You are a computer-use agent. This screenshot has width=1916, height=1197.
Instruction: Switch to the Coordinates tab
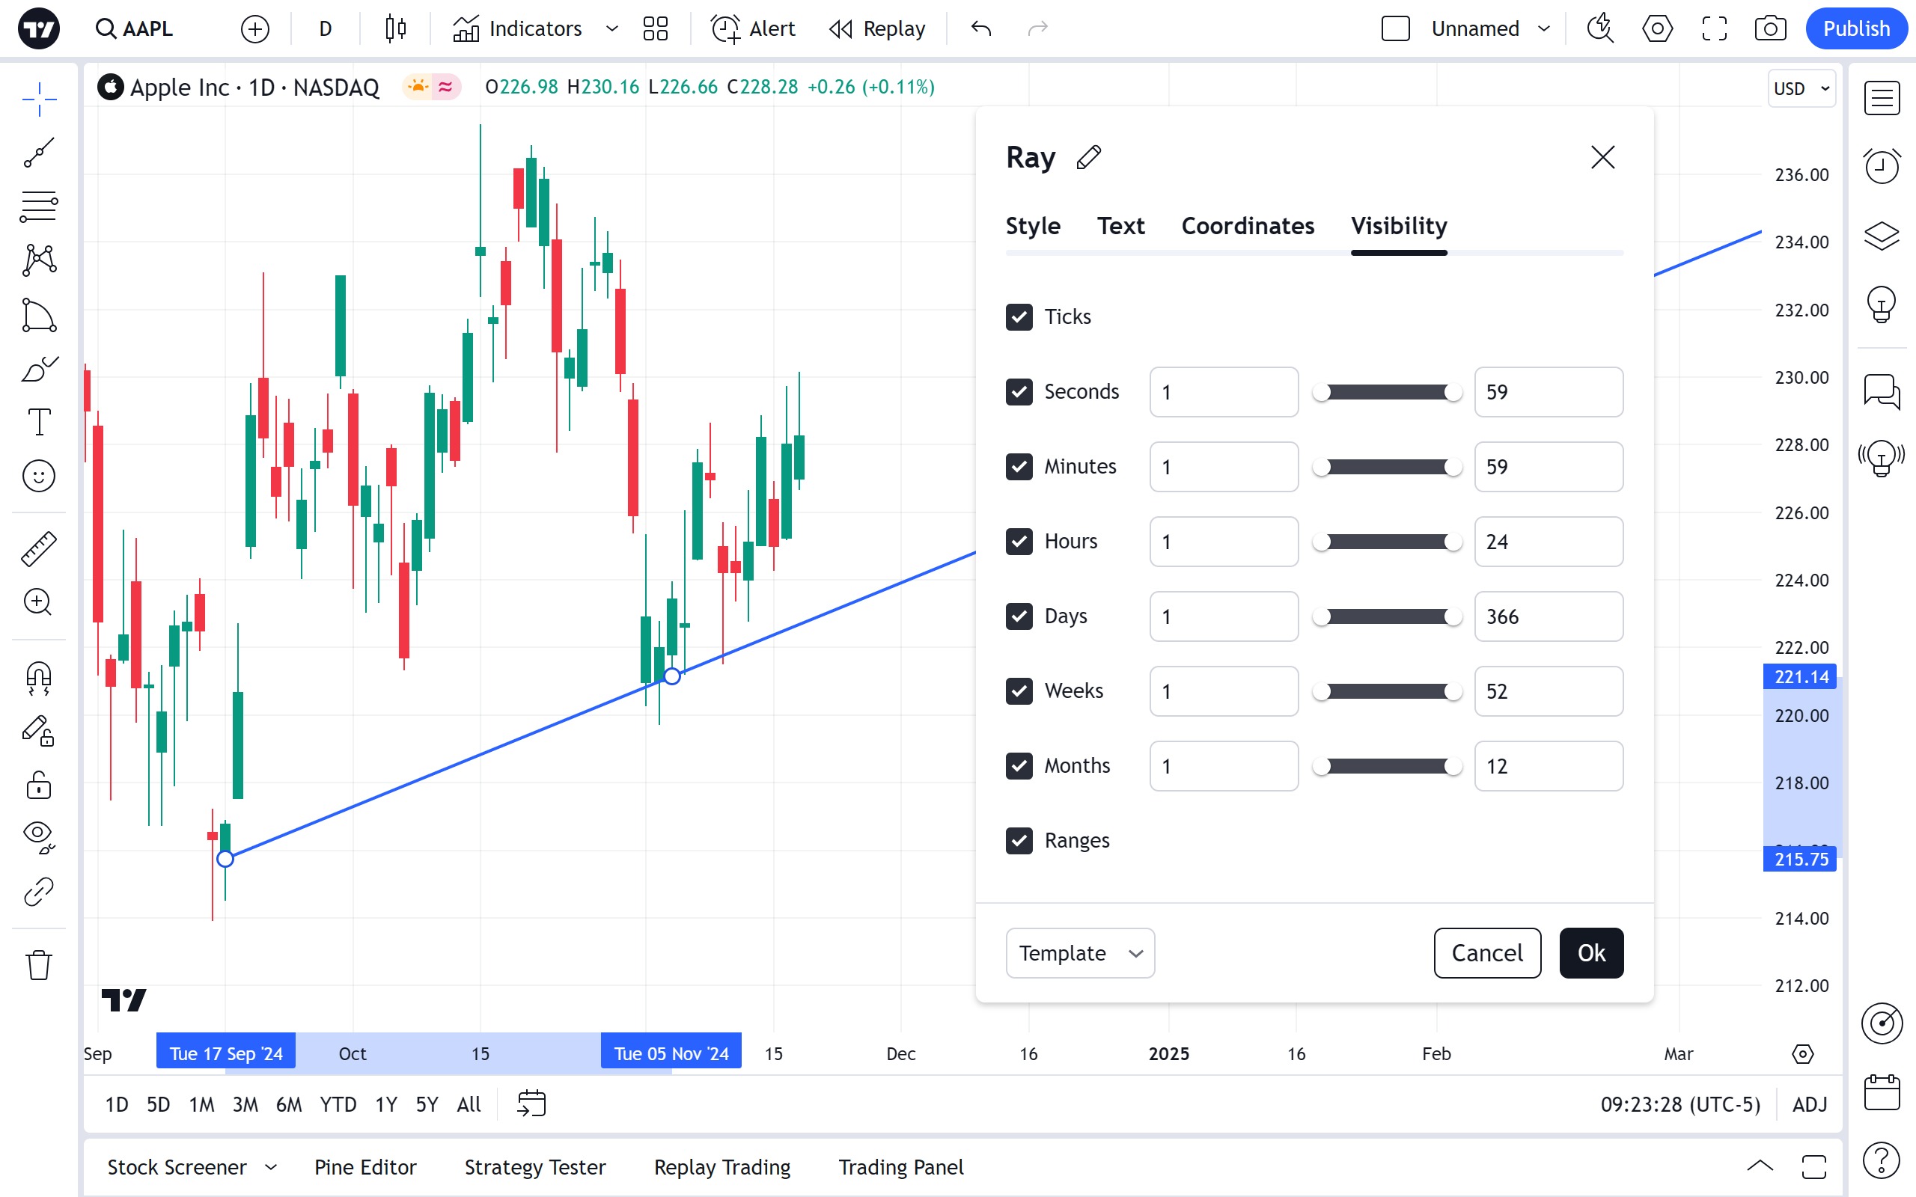click(x=1248, y=227)
